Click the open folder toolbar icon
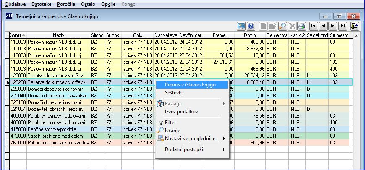This screenshot has height=170, width=365. [x=273, y=26]
